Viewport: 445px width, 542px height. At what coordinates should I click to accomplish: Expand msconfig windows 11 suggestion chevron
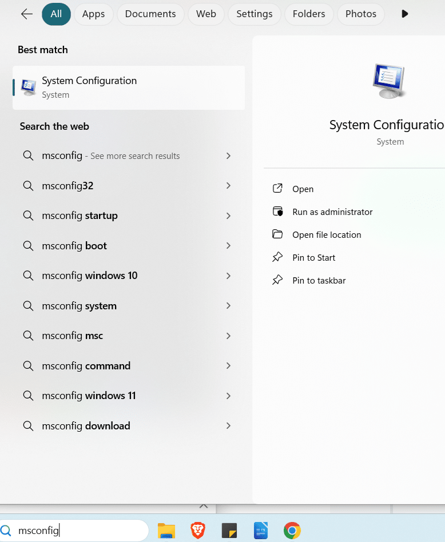click(228, 396)
